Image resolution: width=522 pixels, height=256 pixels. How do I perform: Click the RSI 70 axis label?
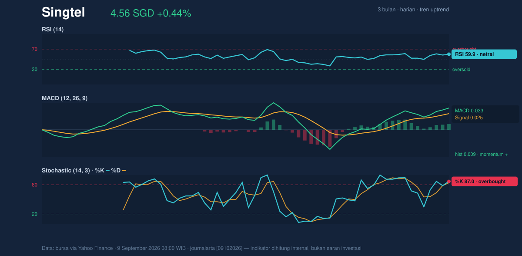34,49
